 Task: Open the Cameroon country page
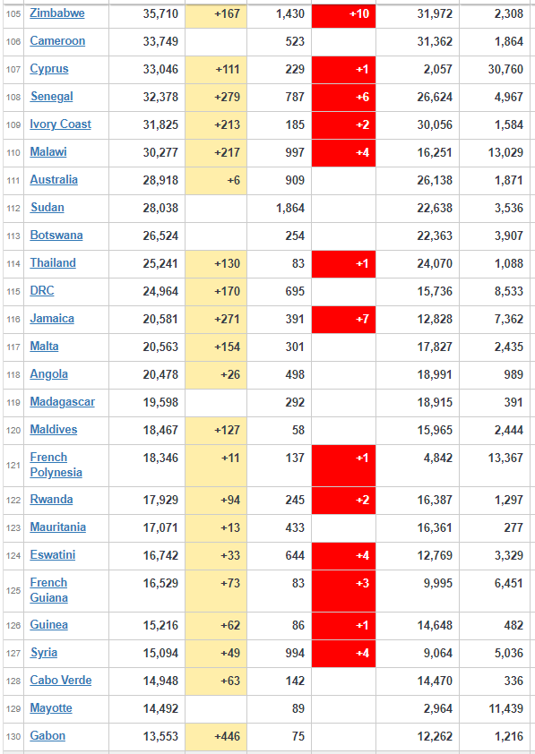[57, 41]
